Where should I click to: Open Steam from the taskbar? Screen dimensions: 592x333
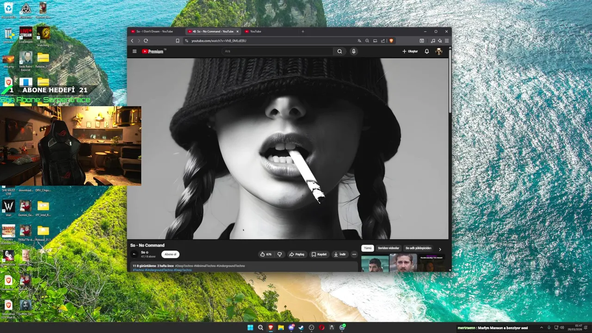(x=301, y=327)
